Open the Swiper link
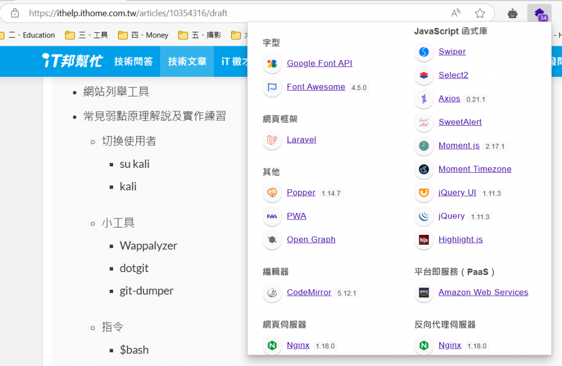Image resolution: width=562 pixels, height=366 pixels. [x=452, y=51]
